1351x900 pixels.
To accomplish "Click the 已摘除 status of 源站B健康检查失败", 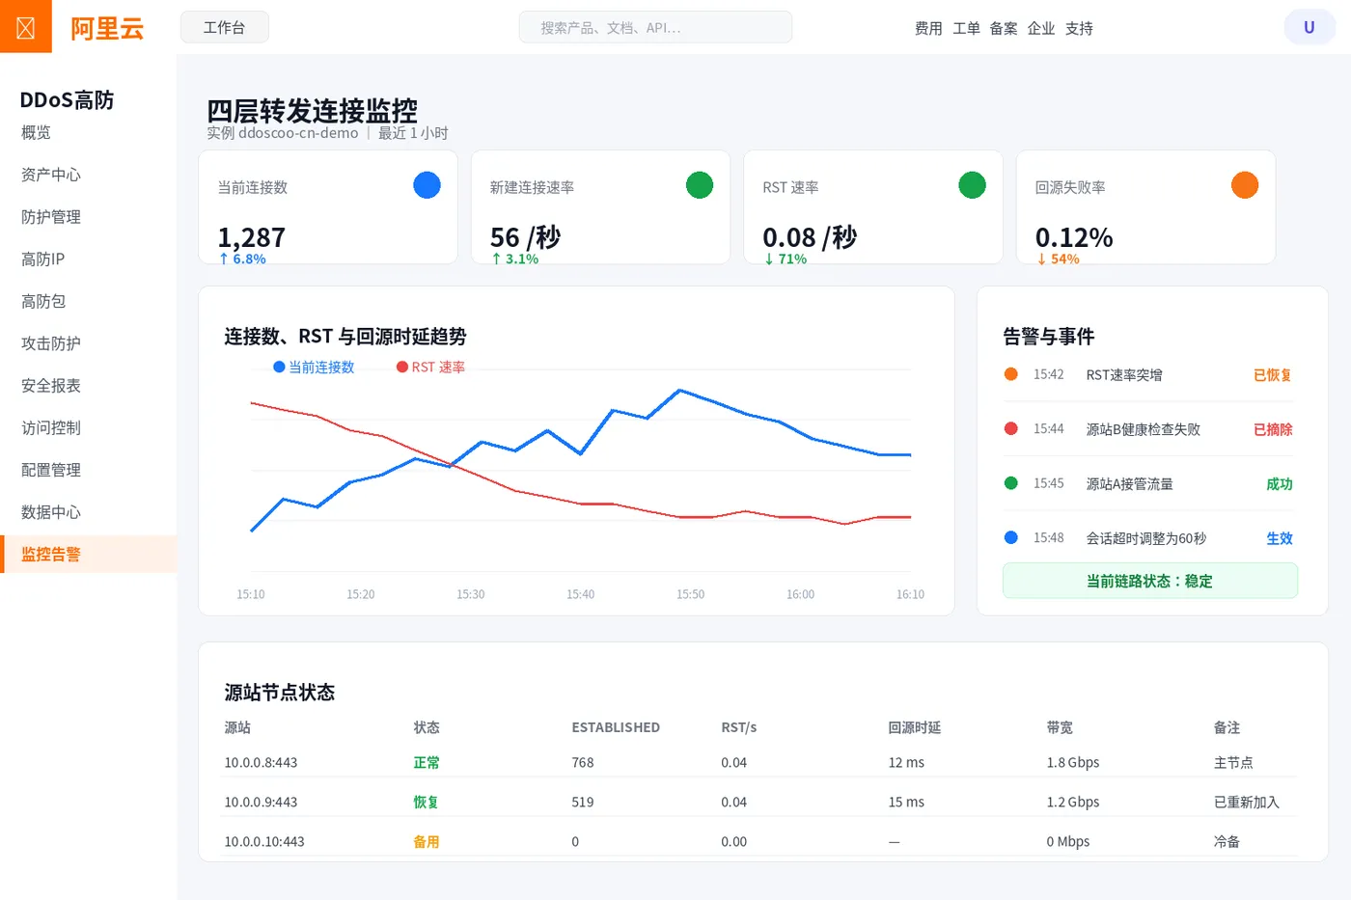I will click(1272, 429).
